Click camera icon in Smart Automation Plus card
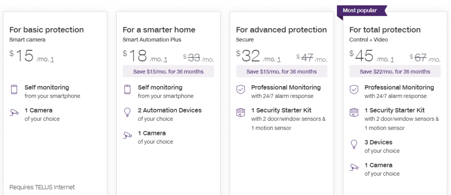Viewport: 451px width, 195px height. click(127, 135)
